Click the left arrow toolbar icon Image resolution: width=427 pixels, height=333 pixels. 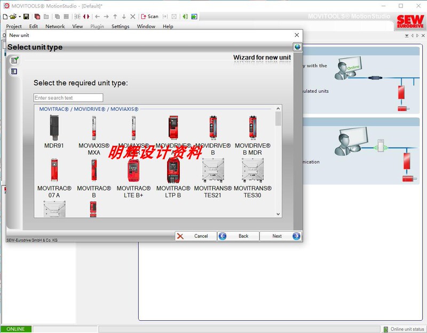pyautogui.click(x=98, y=17)
